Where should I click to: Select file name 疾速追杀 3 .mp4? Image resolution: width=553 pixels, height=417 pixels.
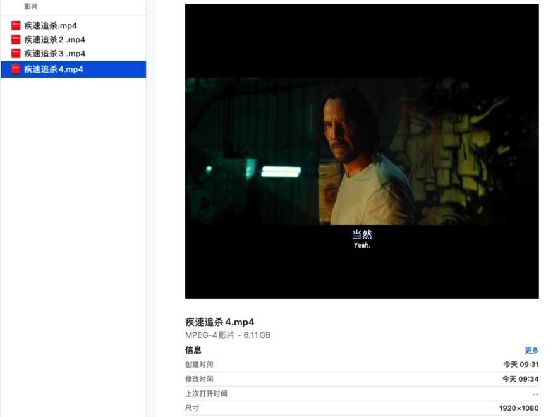54,54
